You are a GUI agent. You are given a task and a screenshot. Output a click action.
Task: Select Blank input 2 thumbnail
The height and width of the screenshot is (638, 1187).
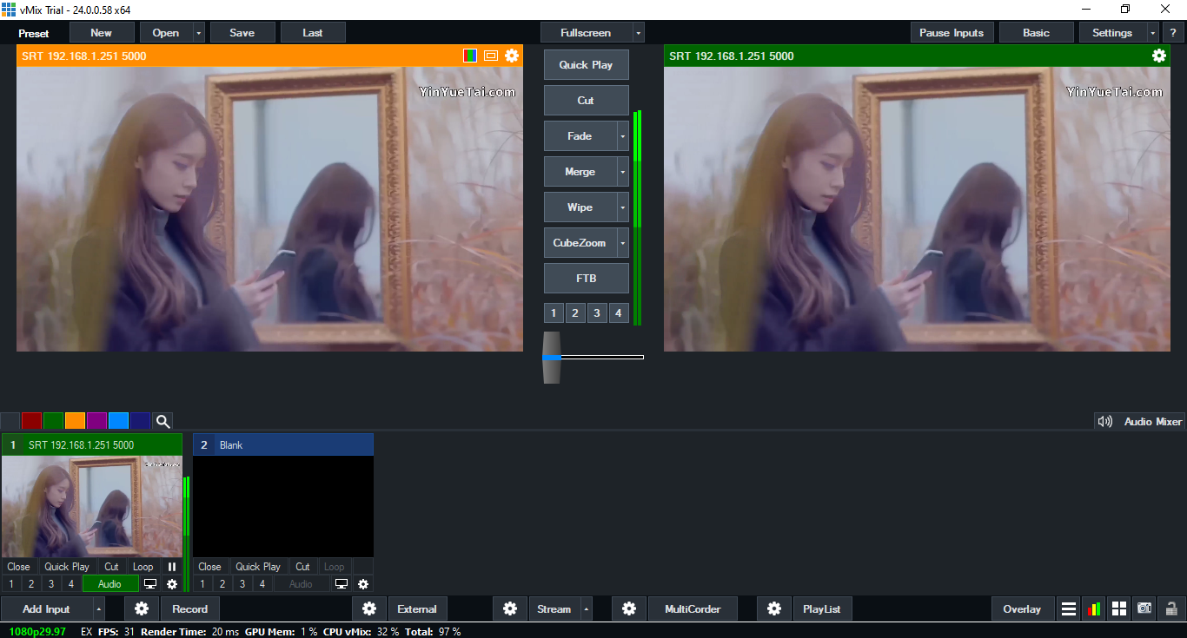coord(283,507)
